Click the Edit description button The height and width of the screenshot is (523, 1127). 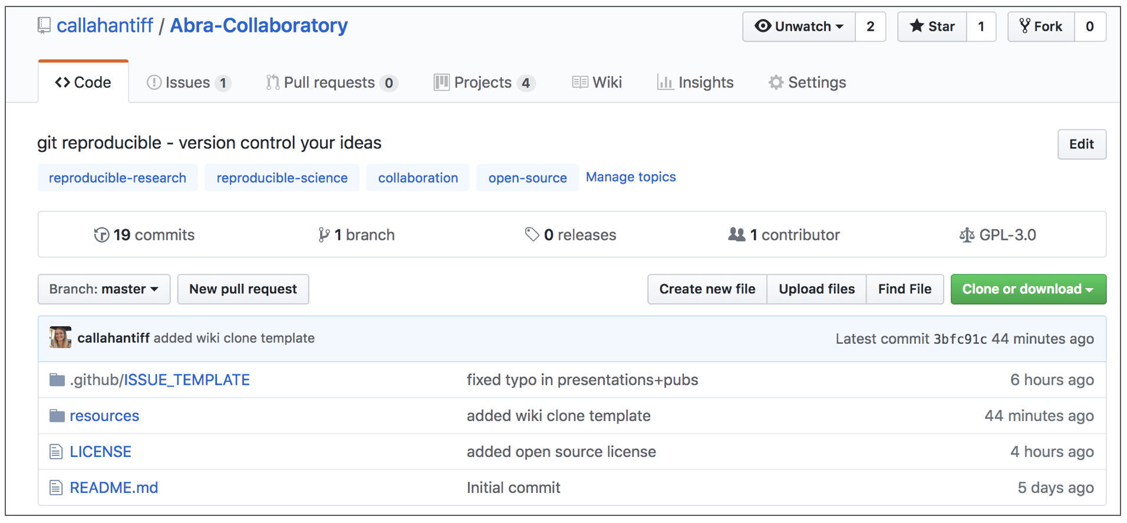click(x=1081, y=144)
